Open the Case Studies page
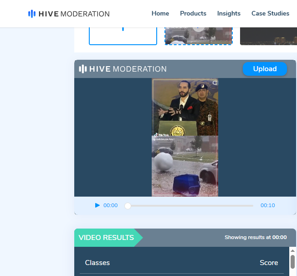Screen dimensions: 297x276 click(x=270, y=13)
